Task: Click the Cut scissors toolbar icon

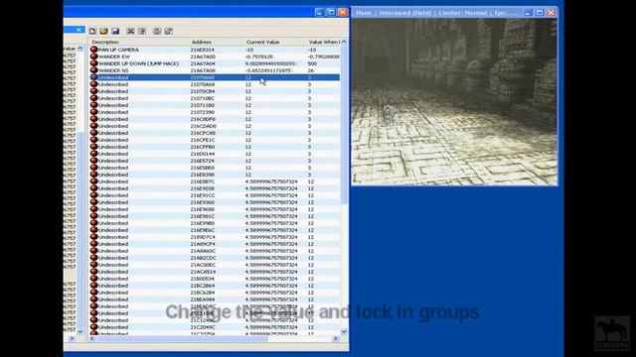Action: coord(130,31)
